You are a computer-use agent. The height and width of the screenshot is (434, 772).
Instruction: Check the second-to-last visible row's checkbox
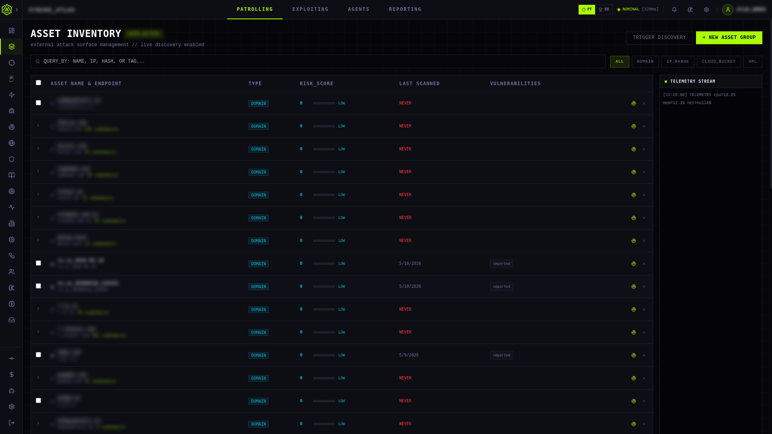pyautogui.click(x=39, y=401)
